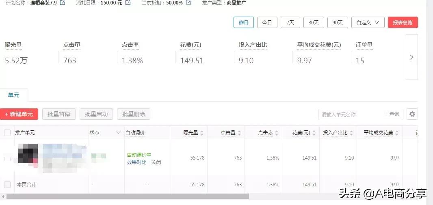Image resolution: width=433 pixels, height=205 pixels.
Task: Click the 批量删除 button
Action: click(x=134, y=114)
